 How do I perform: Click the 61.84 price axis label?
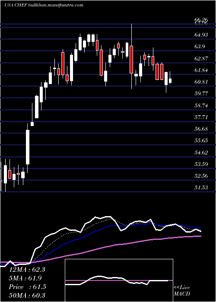(201, 70)
